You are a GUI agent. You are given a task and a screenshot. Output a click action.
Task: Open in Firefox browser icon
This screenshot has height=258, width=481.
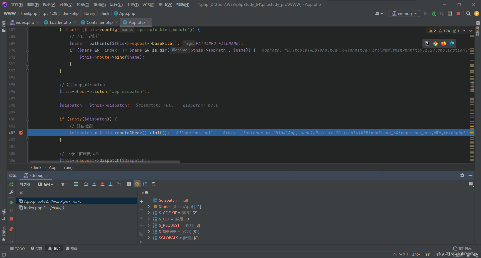point(443,44)
